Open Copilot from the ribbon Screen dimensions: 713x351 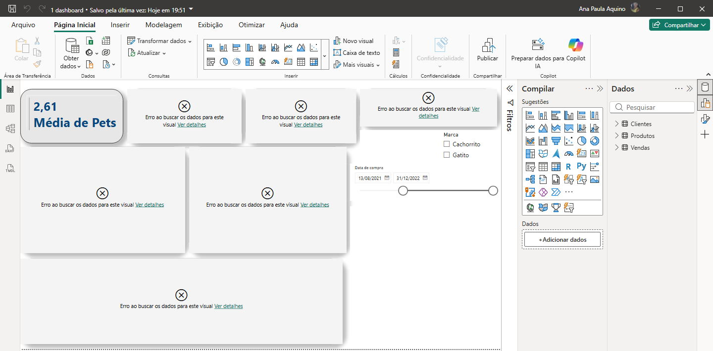click(576, 50)
